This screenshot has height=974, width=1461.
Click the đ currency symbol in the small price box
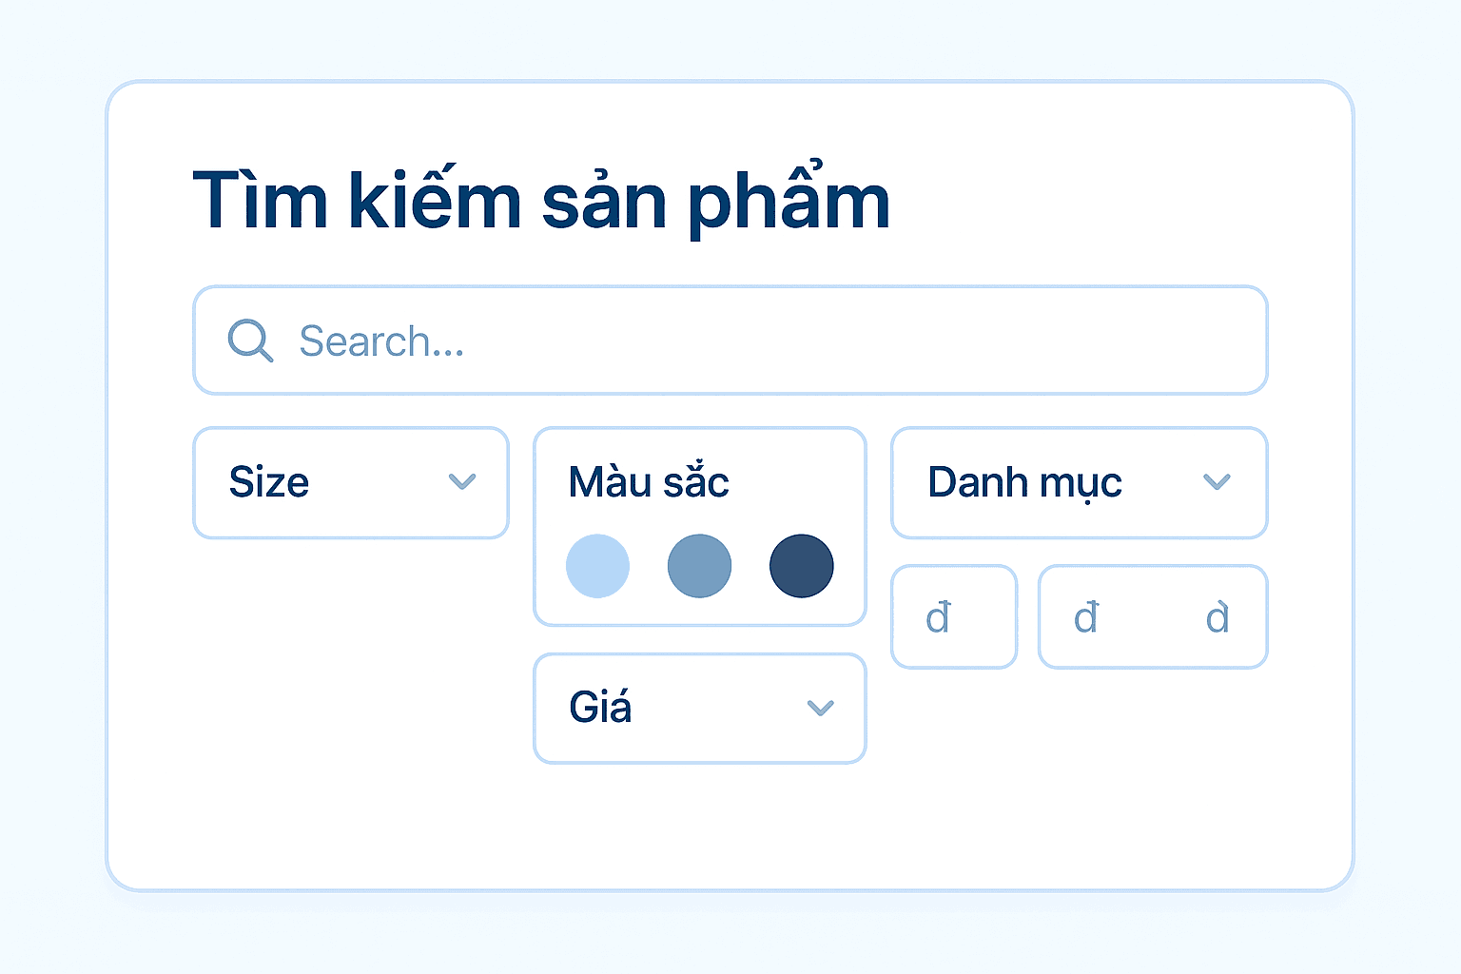coord(938,618)
